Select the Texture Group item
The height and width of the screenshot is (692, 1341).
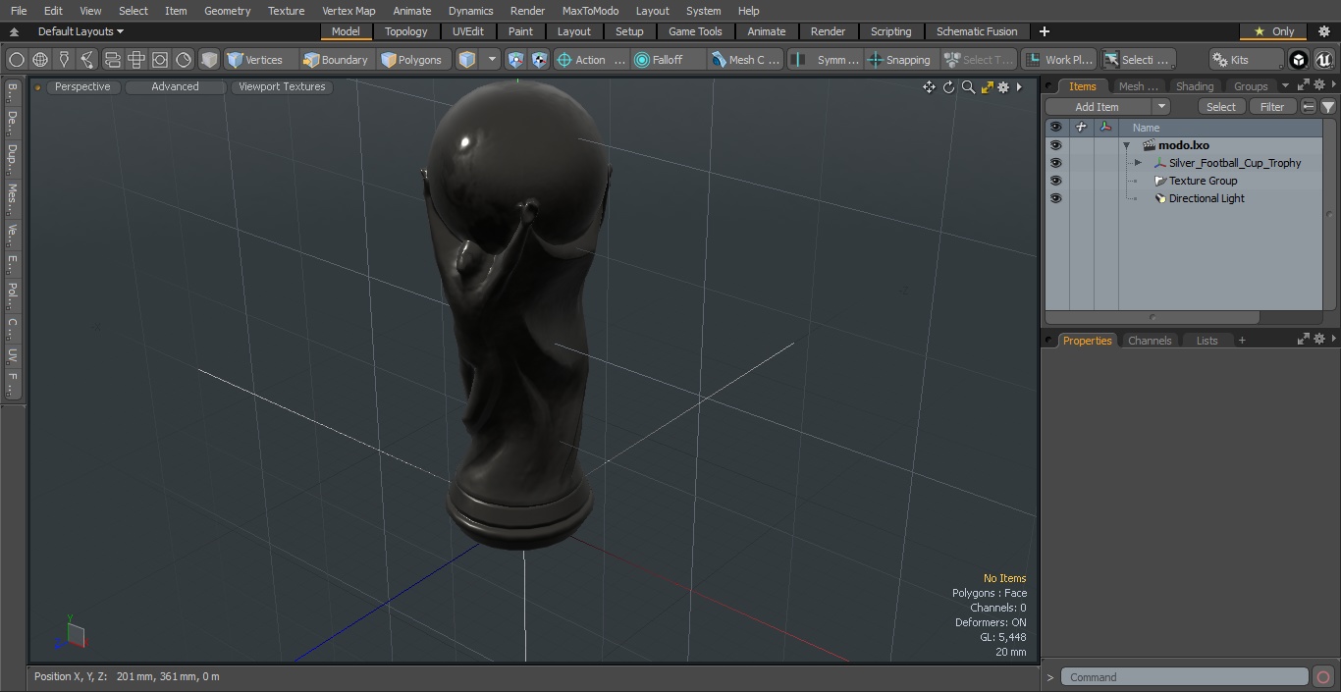(1203, 181)
